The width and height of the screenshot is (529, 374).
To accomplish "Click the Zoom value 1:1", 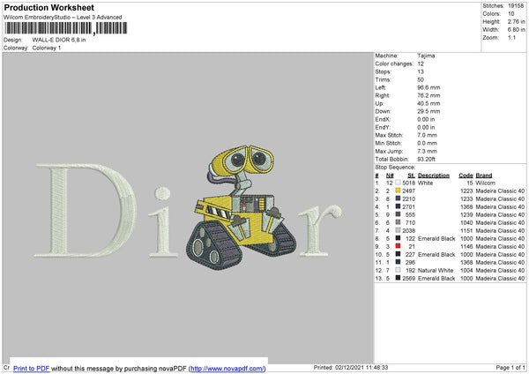I will [511, 37].
